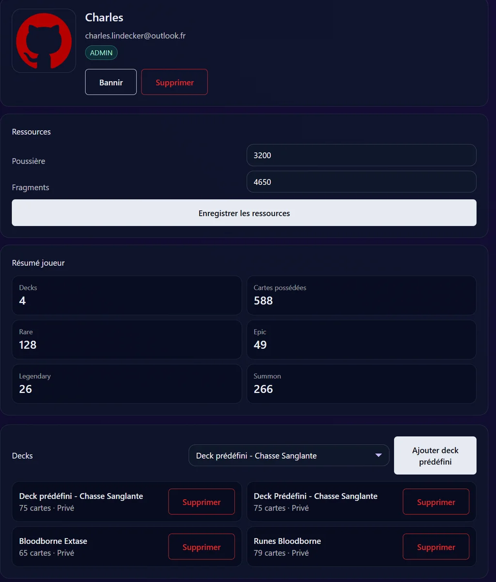Focus the Poussière value field
This screenshot has width=496, height=582.
coord(361,155)
